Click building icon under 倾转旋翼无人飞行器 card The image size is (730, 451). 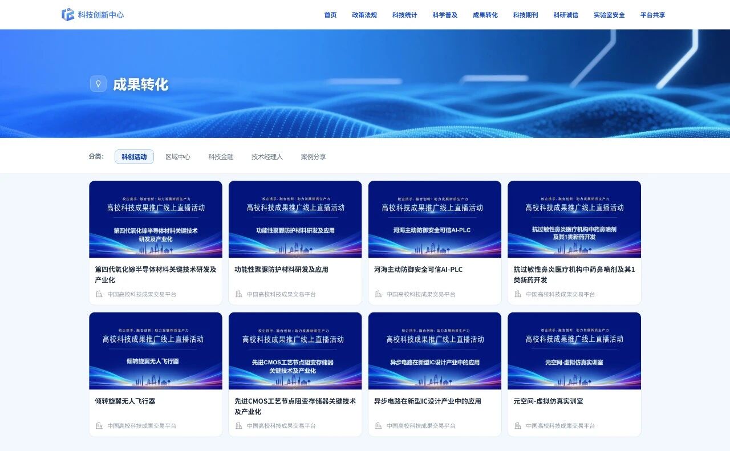point(99,425)
